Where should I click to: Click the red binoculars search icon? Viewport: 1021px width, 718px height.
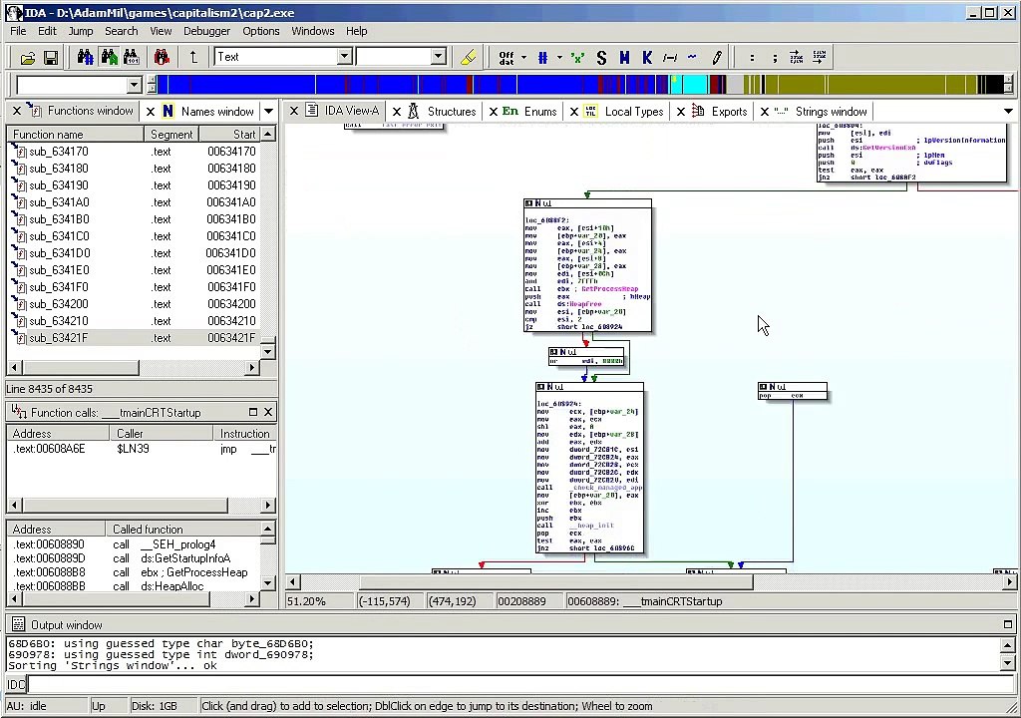click(163, 57)
